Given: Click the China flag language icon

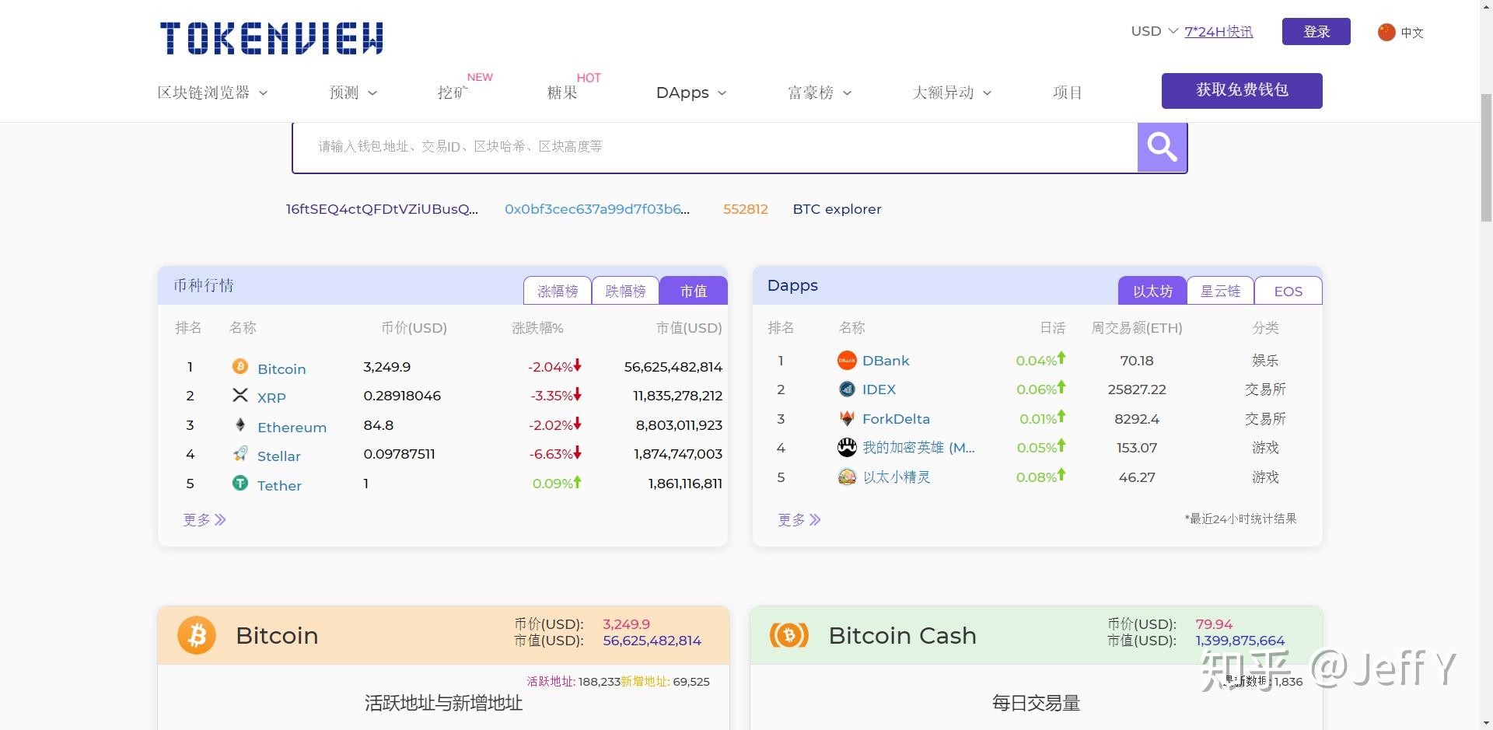Looking at the screenshot, I should (1386, 32).
